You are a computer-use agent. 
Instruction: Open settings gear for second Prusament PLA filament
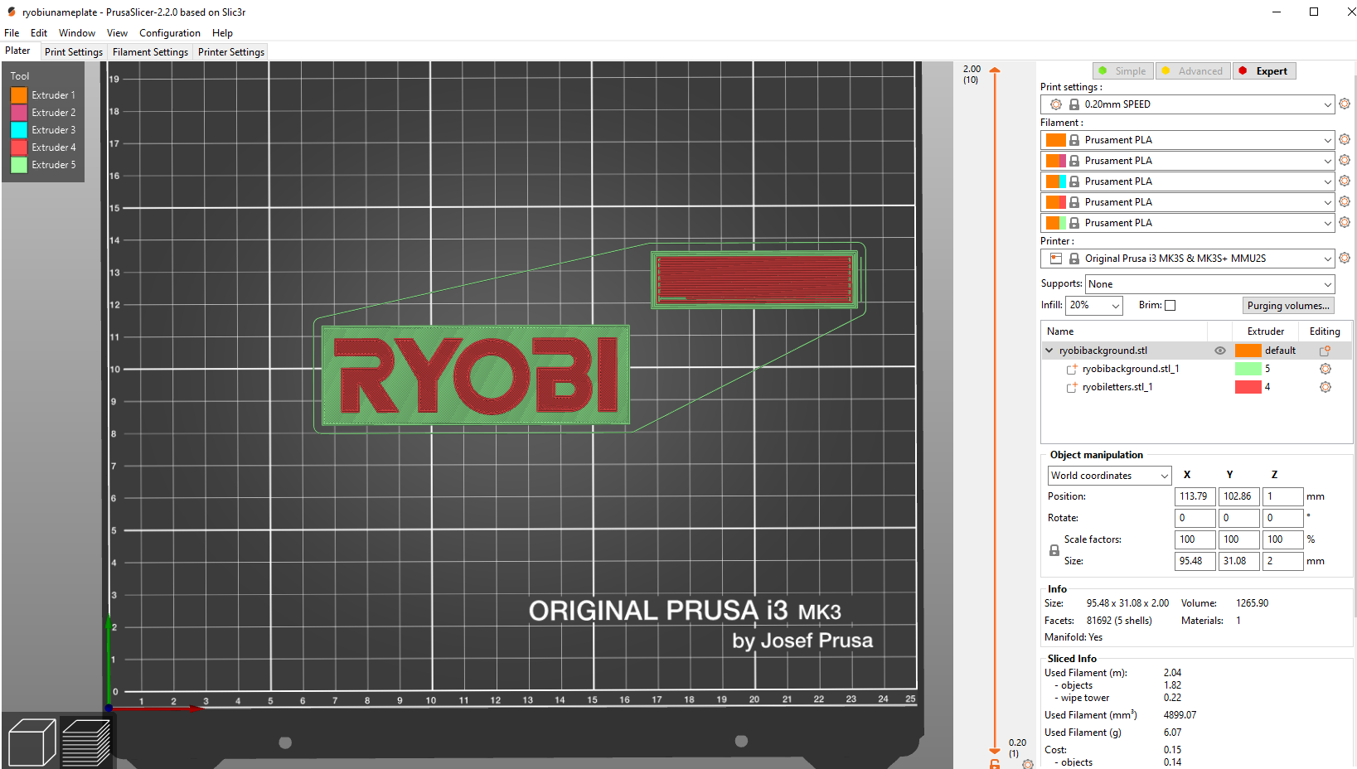pos(1345,160)
